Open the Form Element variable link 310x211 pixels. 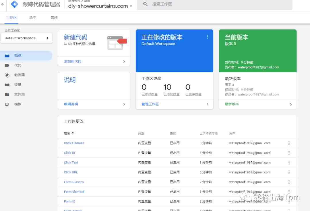click(x=74, y=192)
